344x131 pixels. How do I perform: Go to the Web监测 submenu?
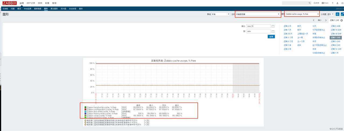coord(27,9)
